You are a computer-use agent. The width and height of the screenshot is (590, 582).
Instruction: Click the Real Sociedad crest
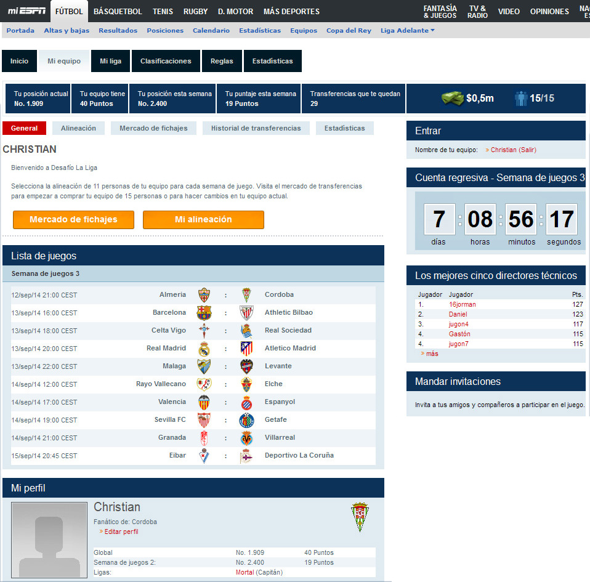click(246, 331)
